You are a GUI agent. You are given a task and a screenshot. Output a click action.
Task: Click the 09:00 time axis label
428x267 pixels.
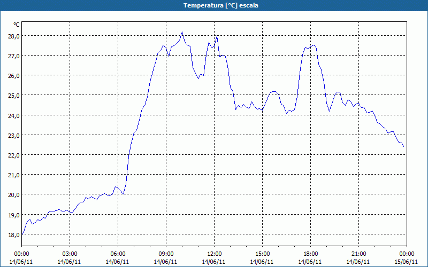tap(166, 254)
